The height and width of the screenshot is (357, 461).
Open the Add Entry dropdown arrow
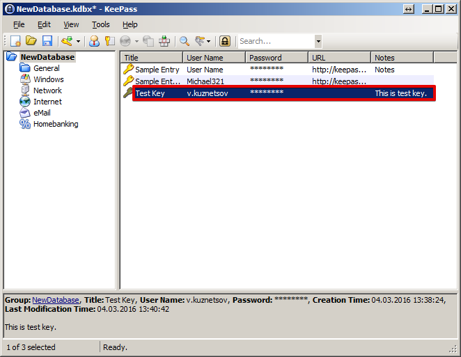[x=78, y=42]
